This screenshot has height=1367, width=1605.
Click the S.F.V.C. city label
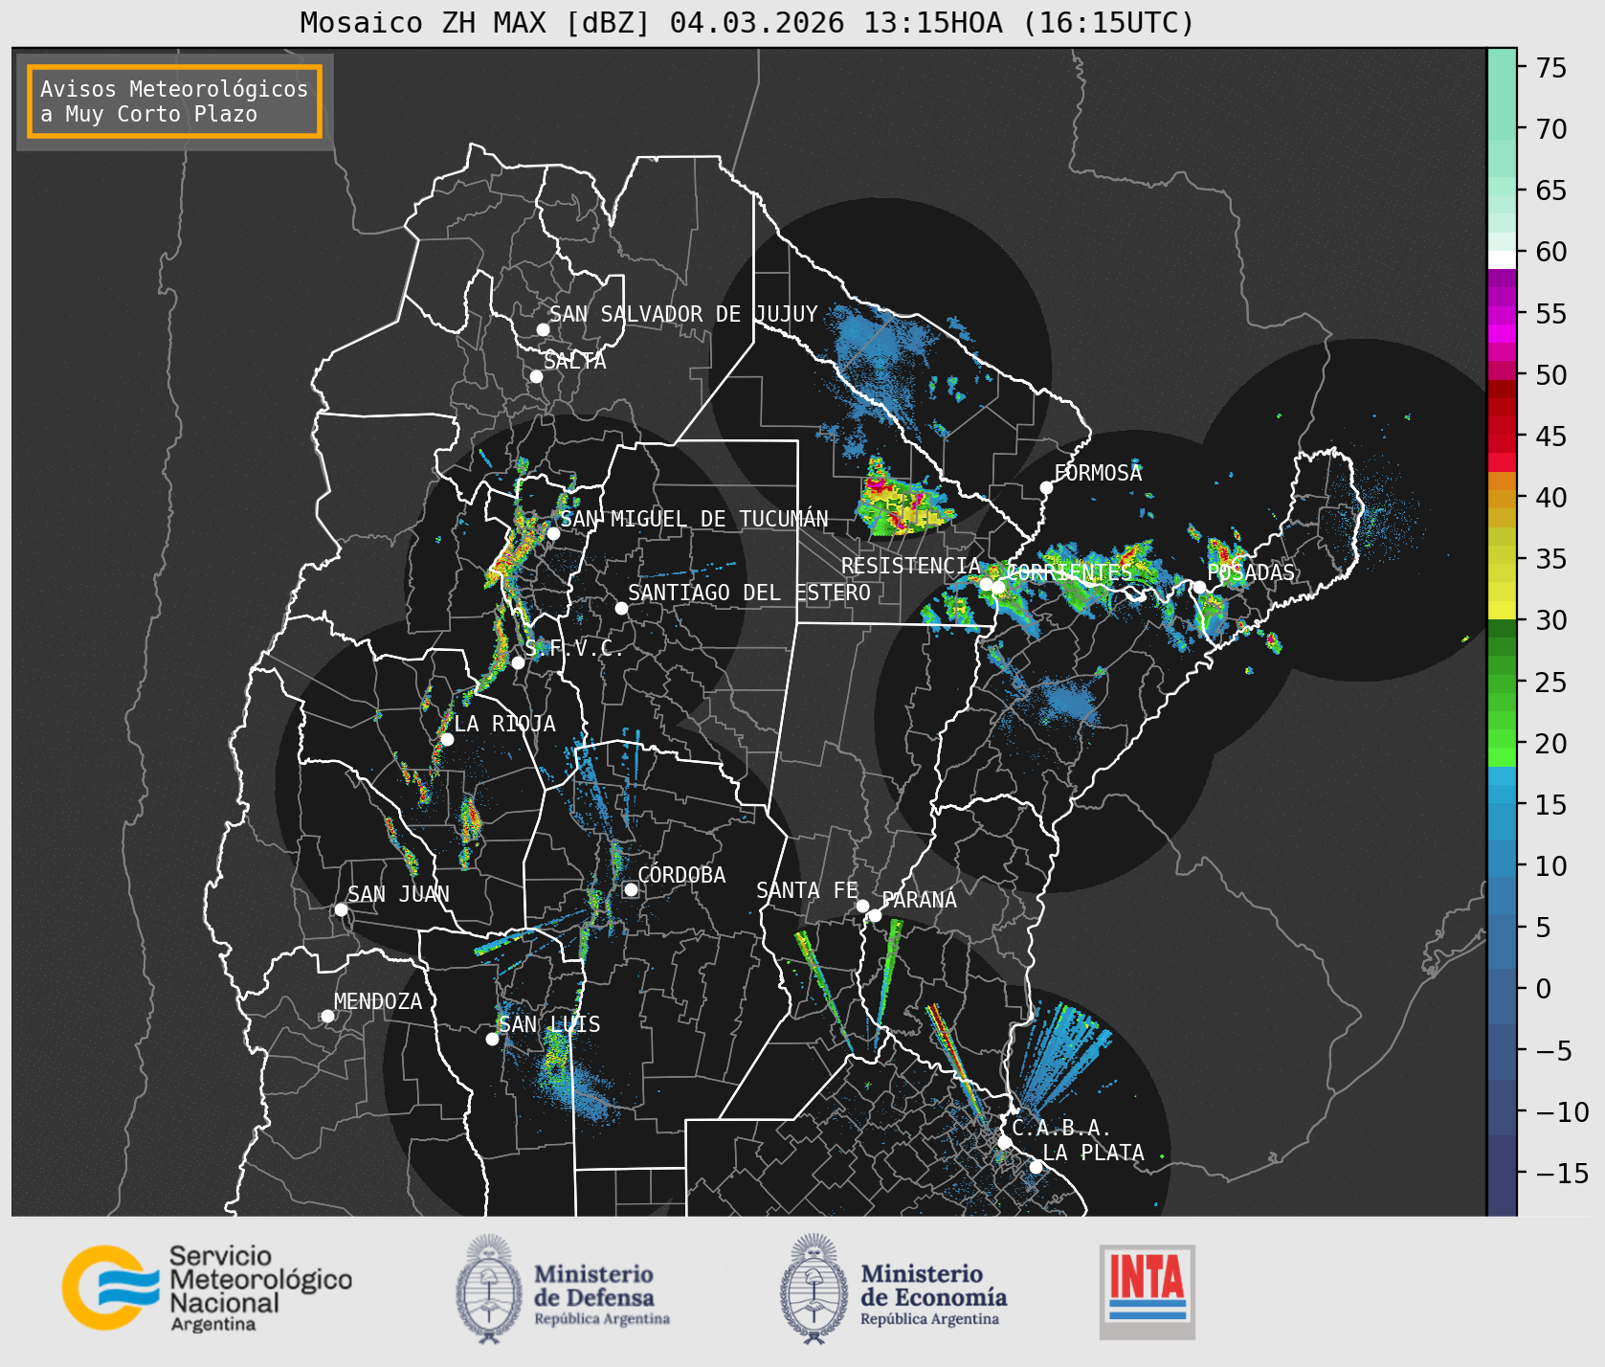pyautogui.click(x=573, y=648)
